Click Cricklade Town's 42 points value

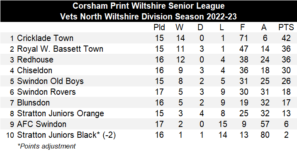[286, 38]
